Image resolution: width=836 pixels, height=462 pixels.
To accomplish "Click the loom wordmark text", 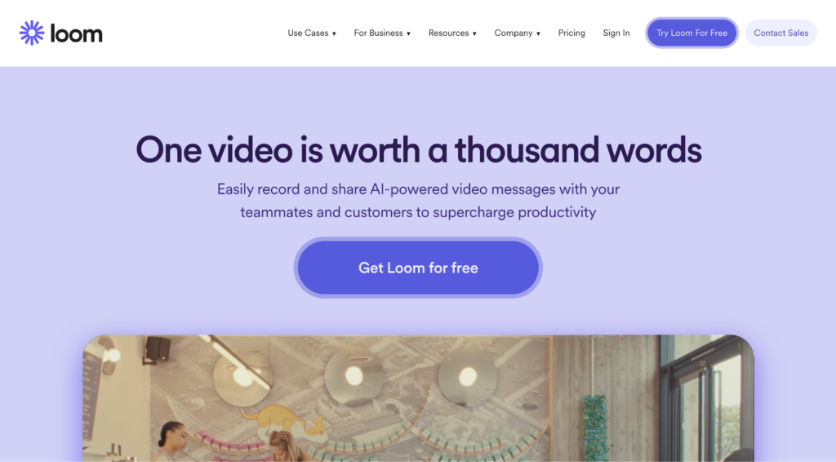I will pos(76,33).
